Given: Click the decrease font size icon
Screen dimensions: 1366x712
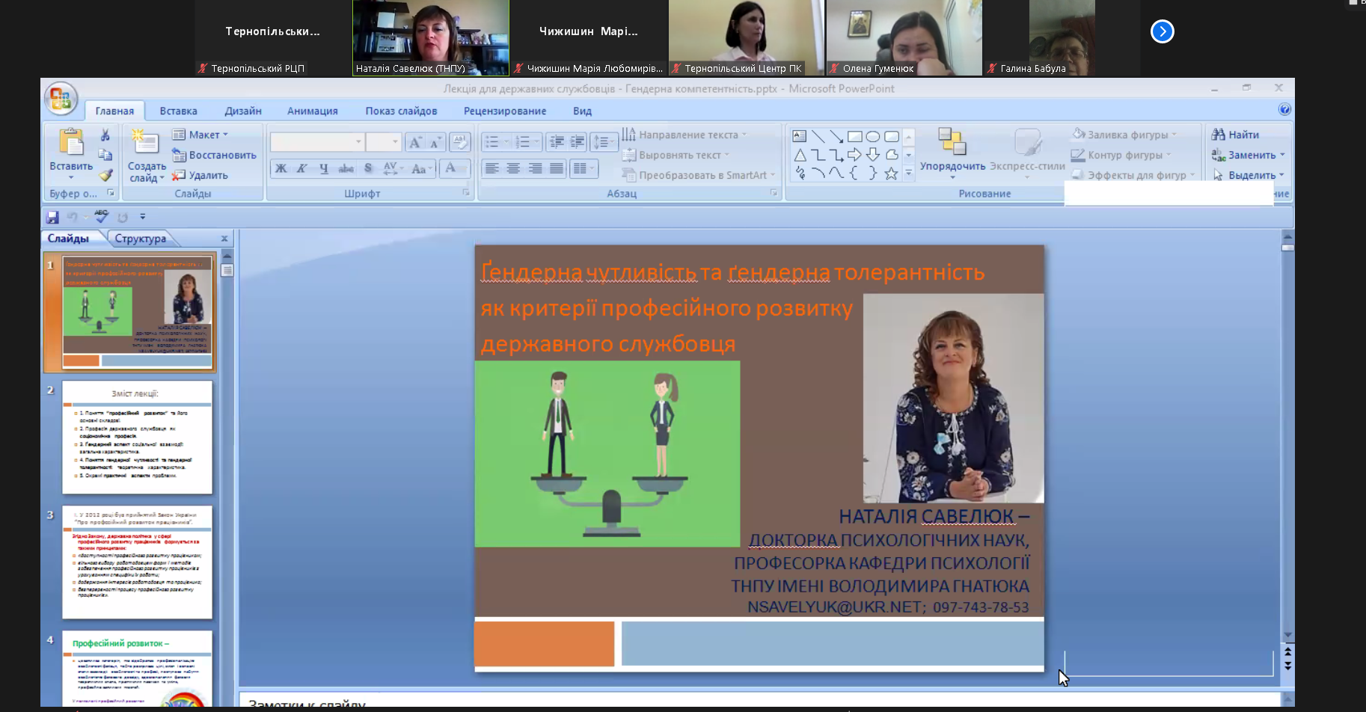Looking at the screenshot, I should (435, 142).
